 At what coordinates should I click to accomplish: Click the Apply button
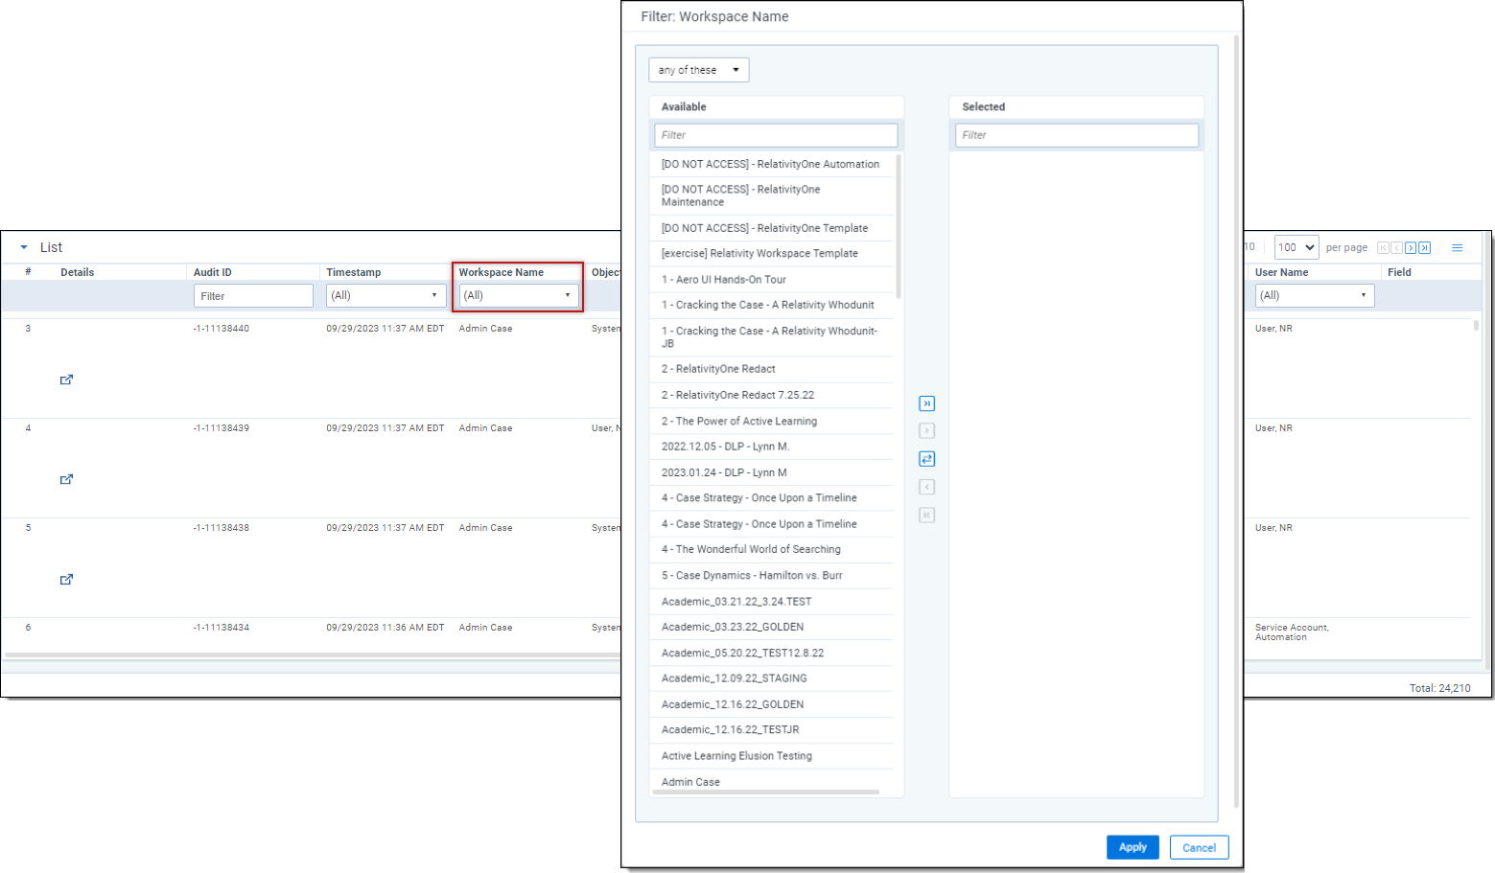point(1133,847)
